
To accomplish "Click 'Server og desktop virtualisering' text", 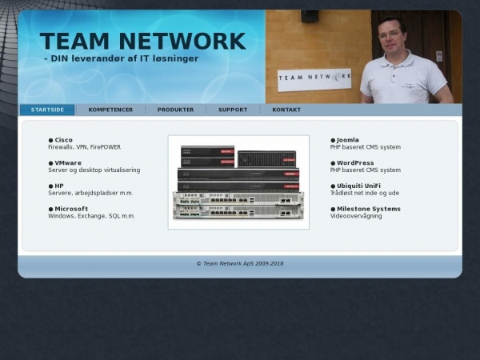I will (94, 170).
